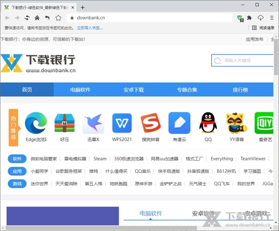The image size is (279, 231).
Task: Open the 安卓下载 navigation item
Action: 133,90
